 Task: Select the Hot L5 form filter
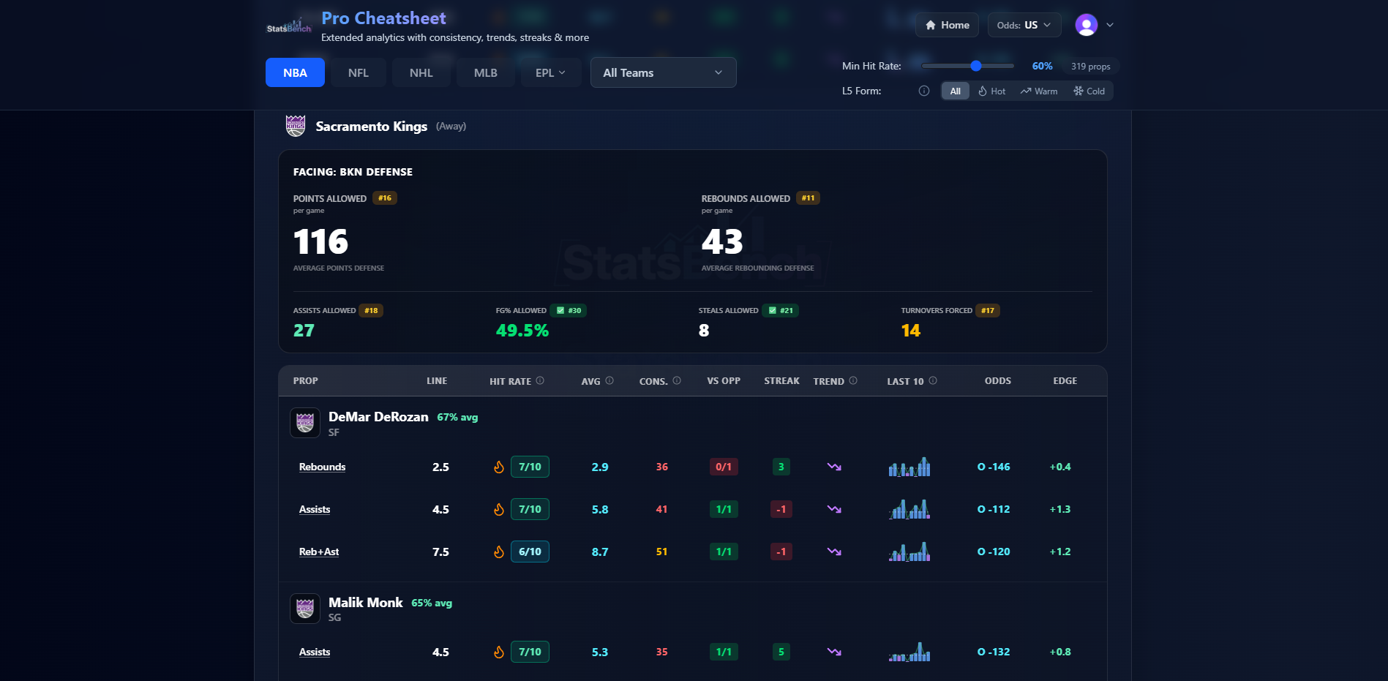(x=991, y=91)
